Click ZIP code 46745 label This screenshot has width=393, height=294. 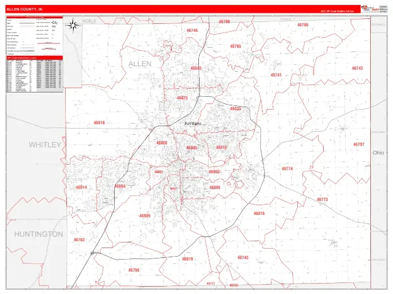pyautogui.click(x=243, y=257)
